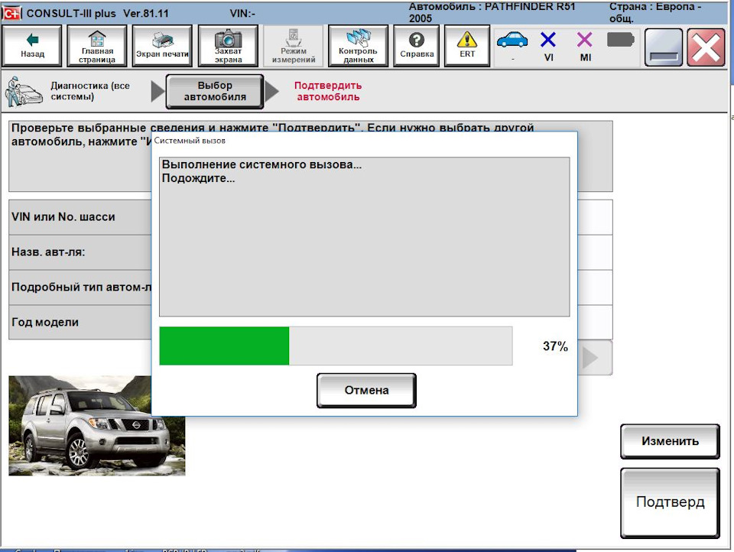This screenshot has height=552, width=734.
Task: Select Подтвердить автомобиль step label
Action: click(x=328, y=91)
